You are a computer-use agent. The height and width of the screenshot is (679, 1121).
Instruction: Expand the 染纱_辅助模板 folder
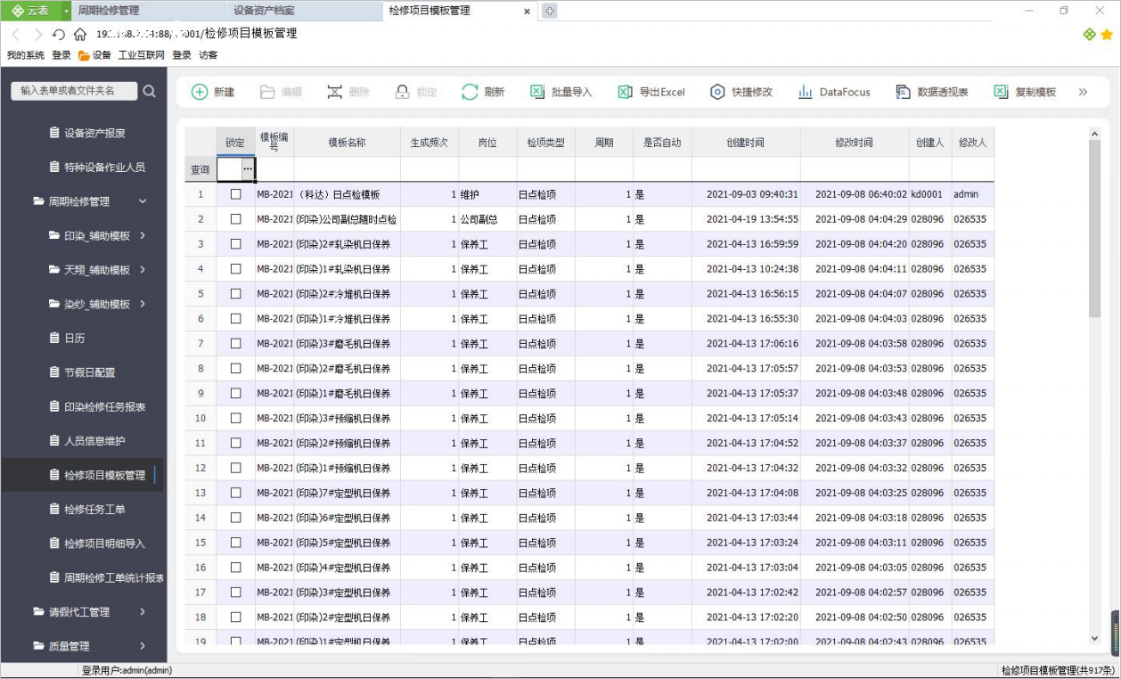[x=143, y=304]
